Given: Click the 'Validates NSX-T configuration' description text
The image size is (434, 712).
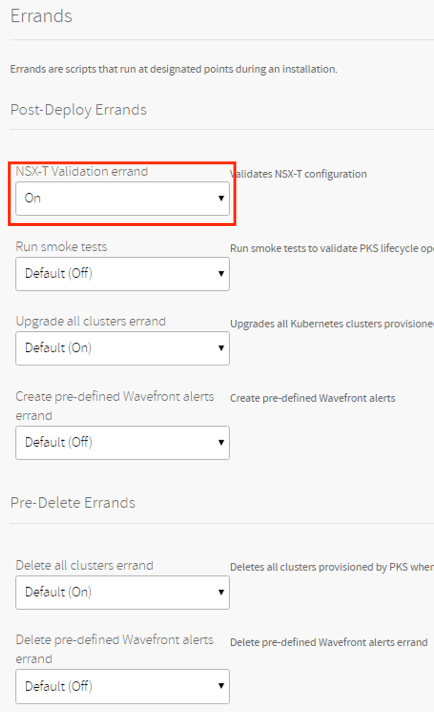Looking at the screenshot, I should click(299, 174).
